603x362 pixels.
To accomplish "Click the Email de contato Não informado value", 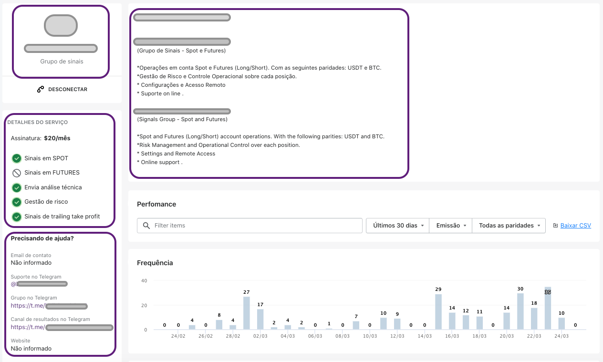I will (x=31, y=263).
